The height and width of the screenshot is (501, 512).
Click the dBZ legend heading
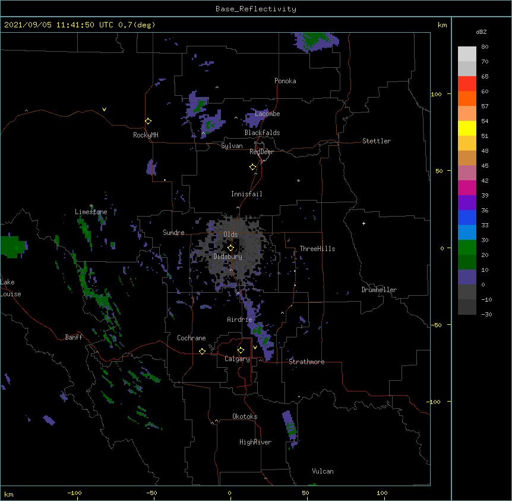pyautogui.click(x=481, y=32)
